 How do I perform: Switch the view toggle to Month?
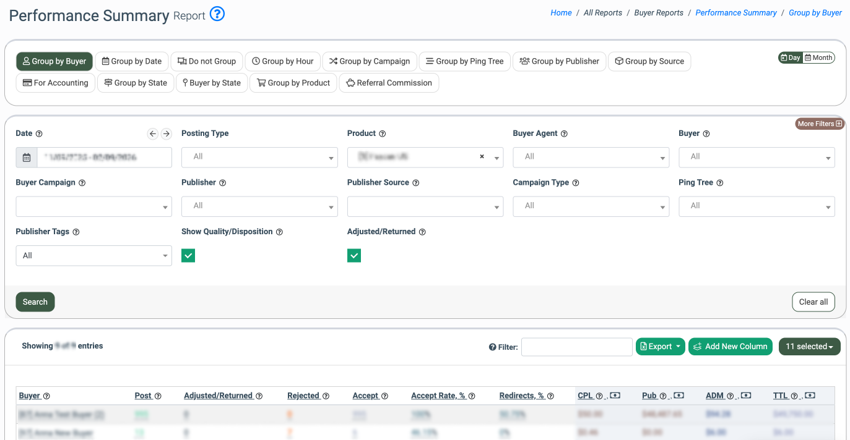pos(818,57)
